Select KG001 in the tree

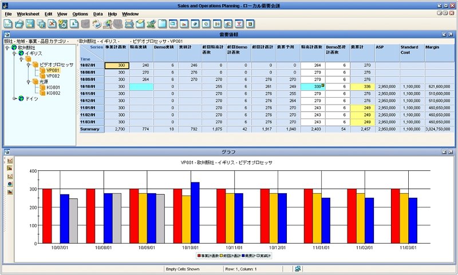pos(53,87)
